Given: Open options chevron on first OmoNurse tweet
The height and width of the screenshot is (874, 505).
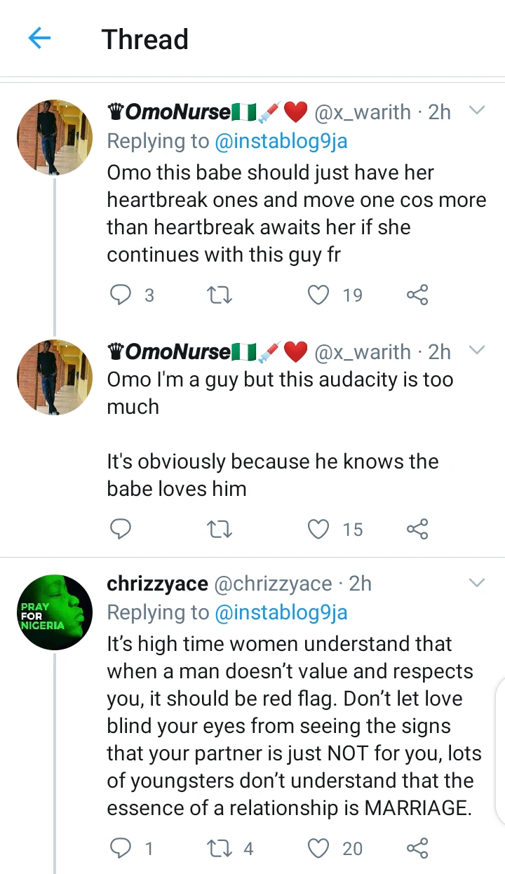Looking at the screenshot, I should click(x=477, y=111).
